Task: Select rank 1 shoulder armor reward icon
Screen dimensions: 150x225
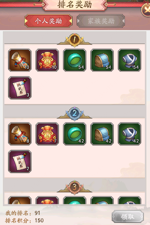Action: click(102, 60)
